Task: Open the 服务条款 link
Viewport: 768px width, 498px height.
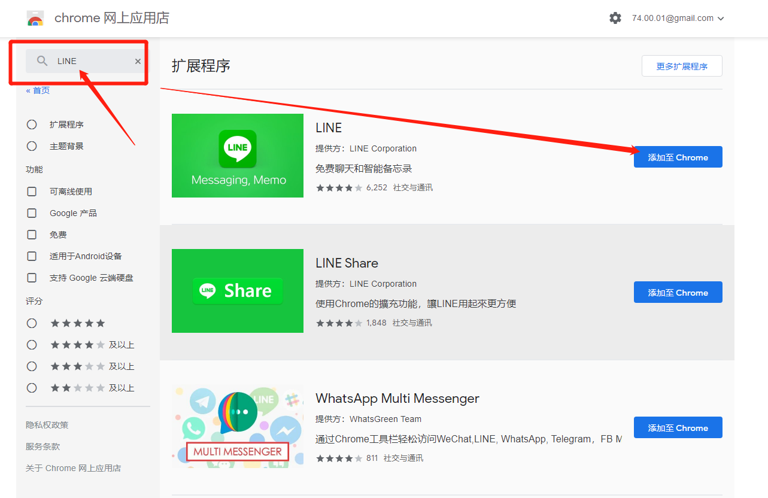Action: (43, 447)
